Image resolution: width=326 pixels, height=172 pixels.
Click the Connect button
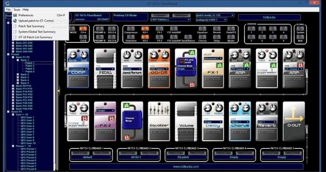(160, 15)
